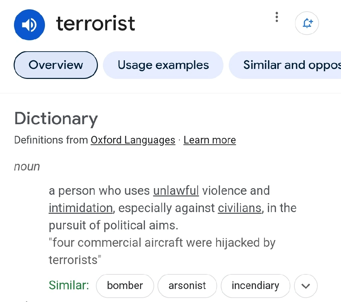Tap the bell alert icon
Image resolution: width=341 pixels, height=302 pixels.
[307, 23]
